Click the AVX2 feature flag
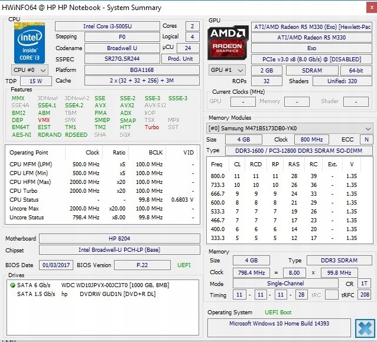The image size is (377, 342). pyautogui.click(x=128, y=106)
